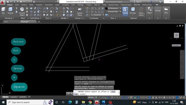Image resolution: width=186 pixels, height=105 pixels.
Task: Close the command line with X button
Action: pos(69,94)
